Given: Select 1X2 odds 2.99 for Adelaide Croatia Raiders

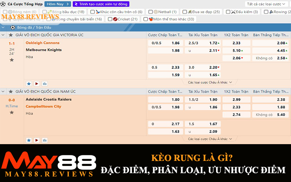Looking at the screenshot, I should click(x=236, y=99).
